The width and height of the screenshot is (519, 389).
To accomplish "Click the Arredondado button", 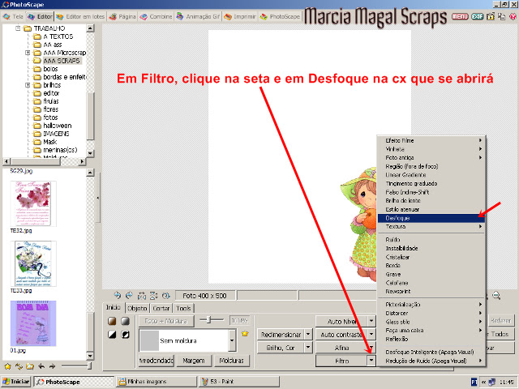I will [x=156, y=360].
